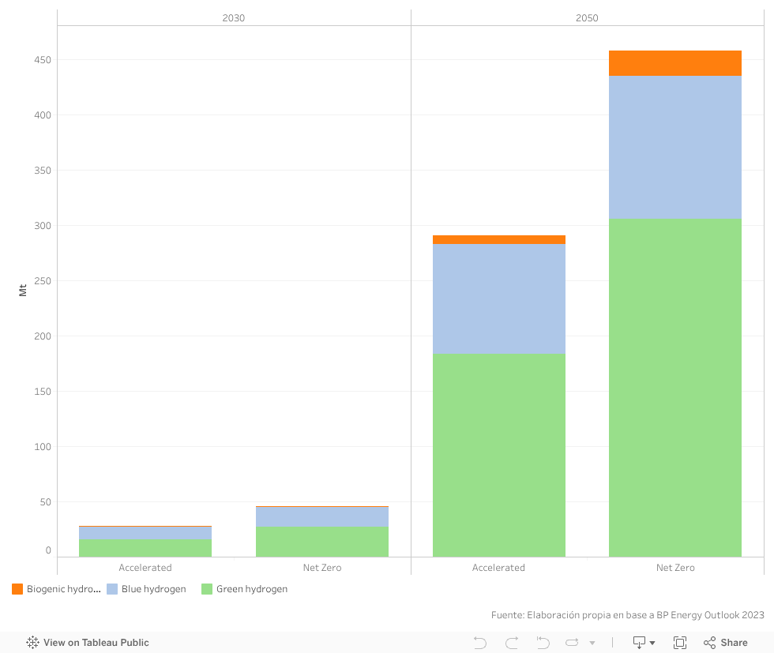
Task: Select blue bar segment of 2030 Net Zero
Action: 322,516
